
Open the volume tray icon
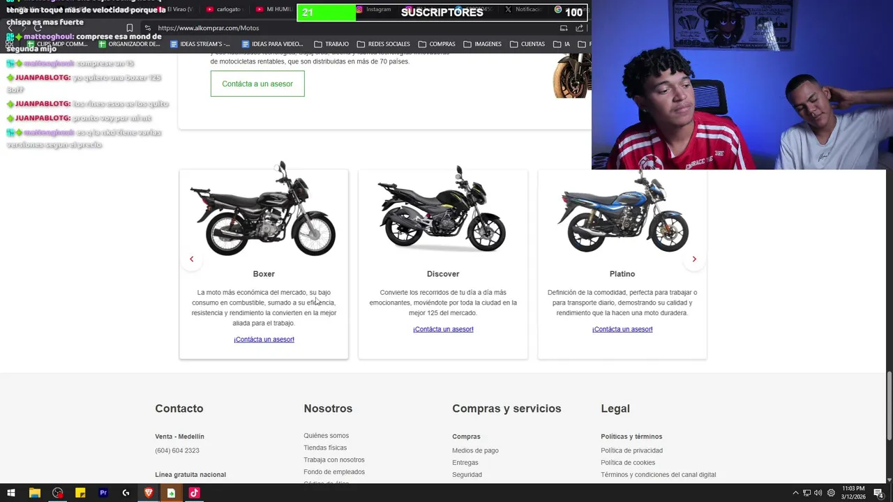click(x=818, y=493)
